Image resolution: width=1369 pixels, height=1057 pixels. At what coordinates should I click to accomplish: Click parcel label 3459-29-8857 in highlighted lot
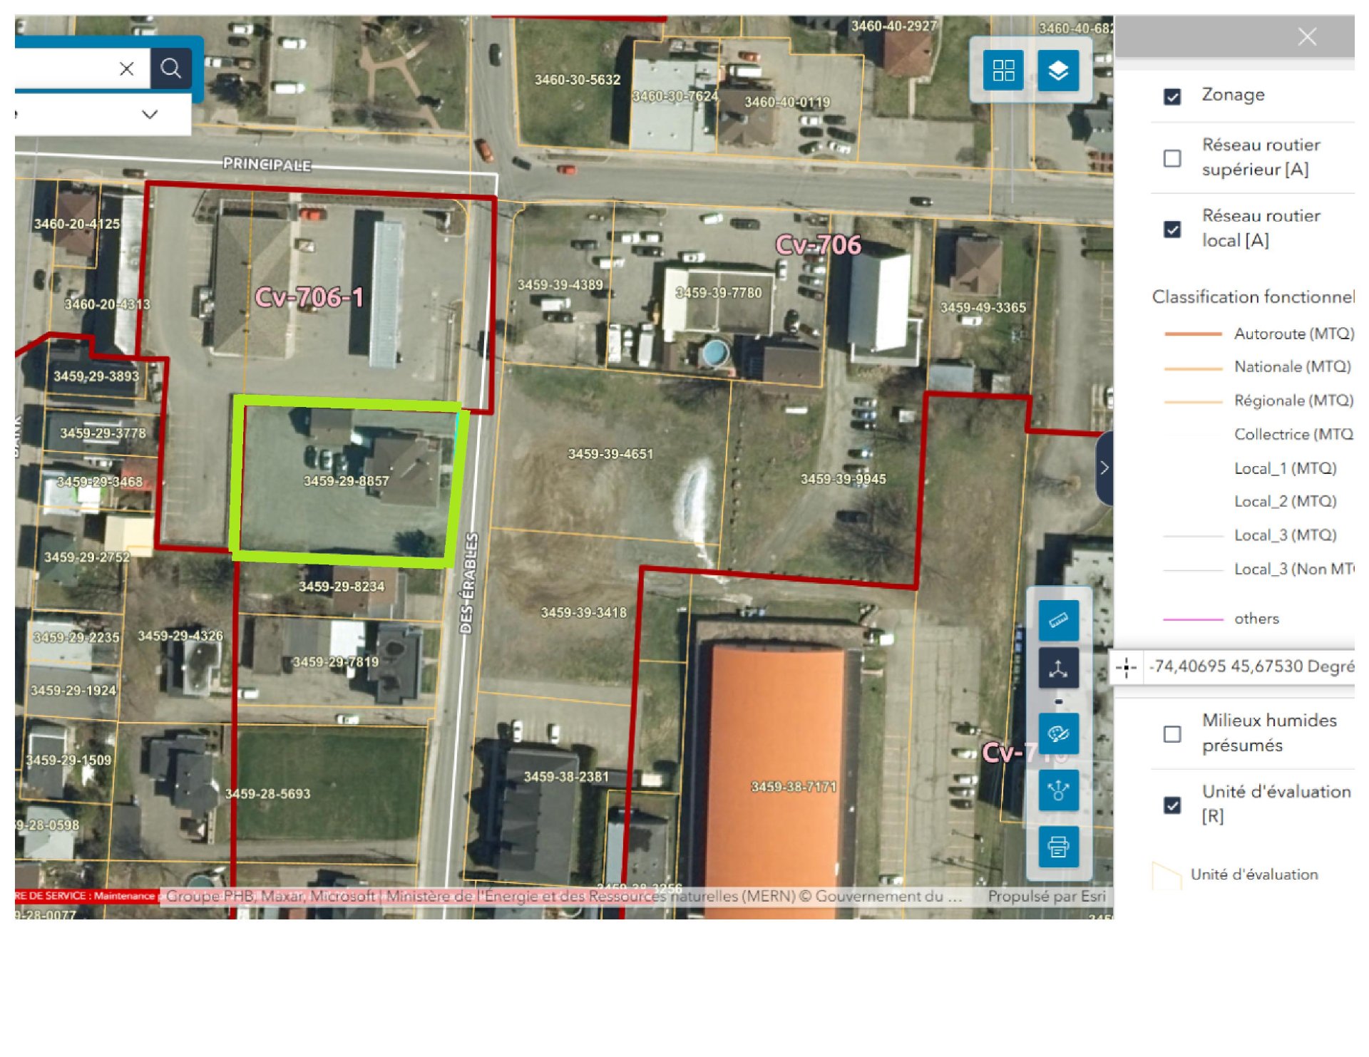click(346, 481)
